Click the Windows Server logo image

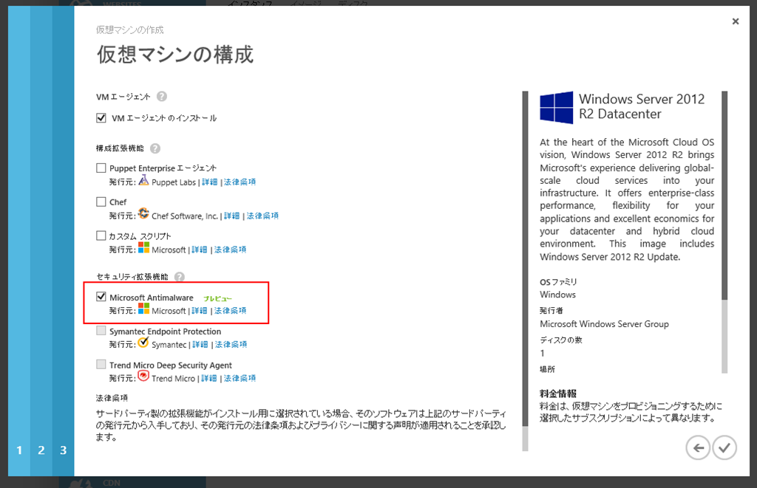point(556,108)
